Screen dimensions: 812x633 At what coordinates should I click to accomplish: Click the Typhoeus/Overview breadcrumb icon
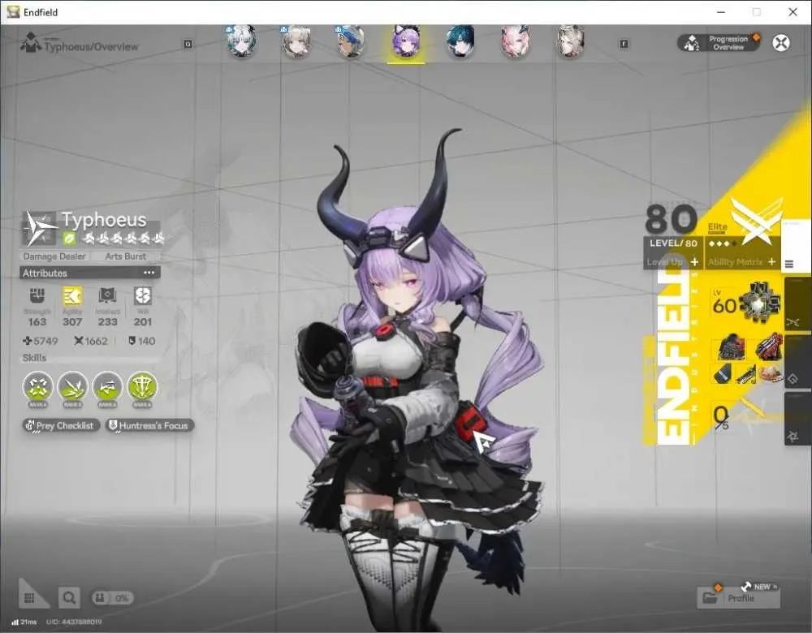coord(30,42)
